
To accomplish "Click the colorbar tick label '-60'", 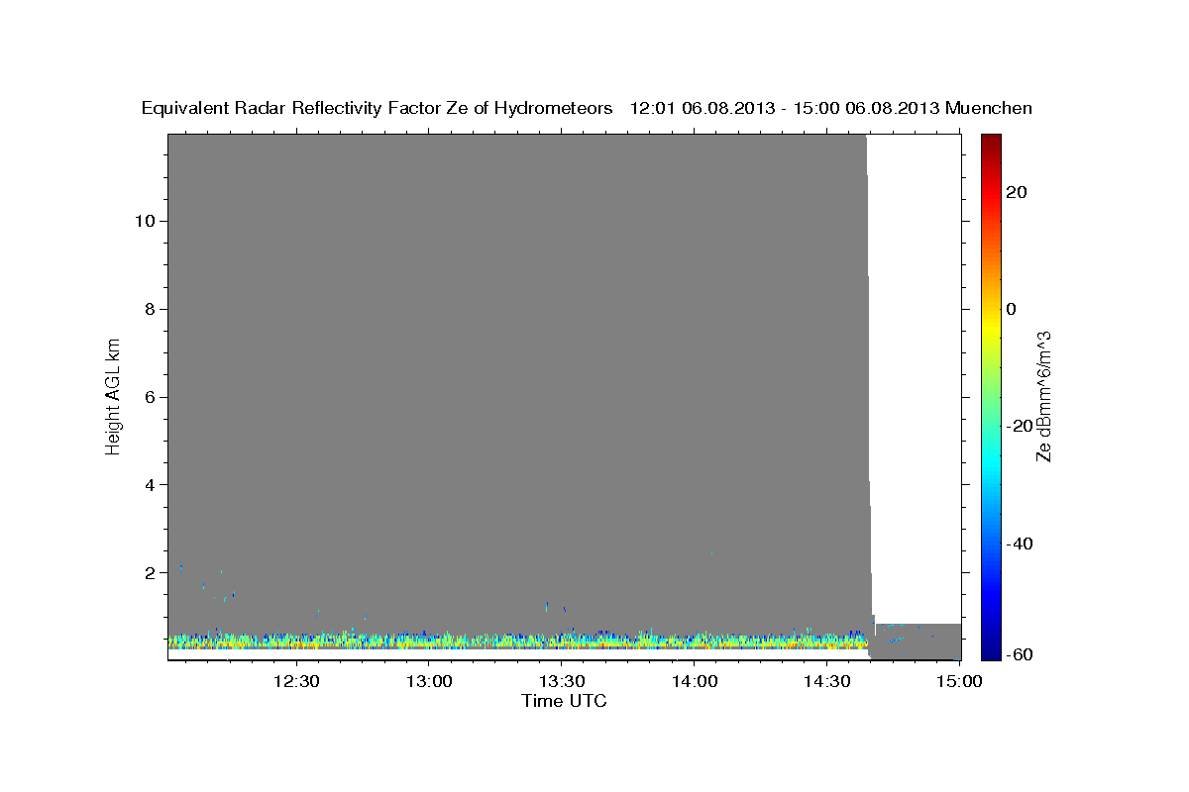I will tap(1020, 654).
